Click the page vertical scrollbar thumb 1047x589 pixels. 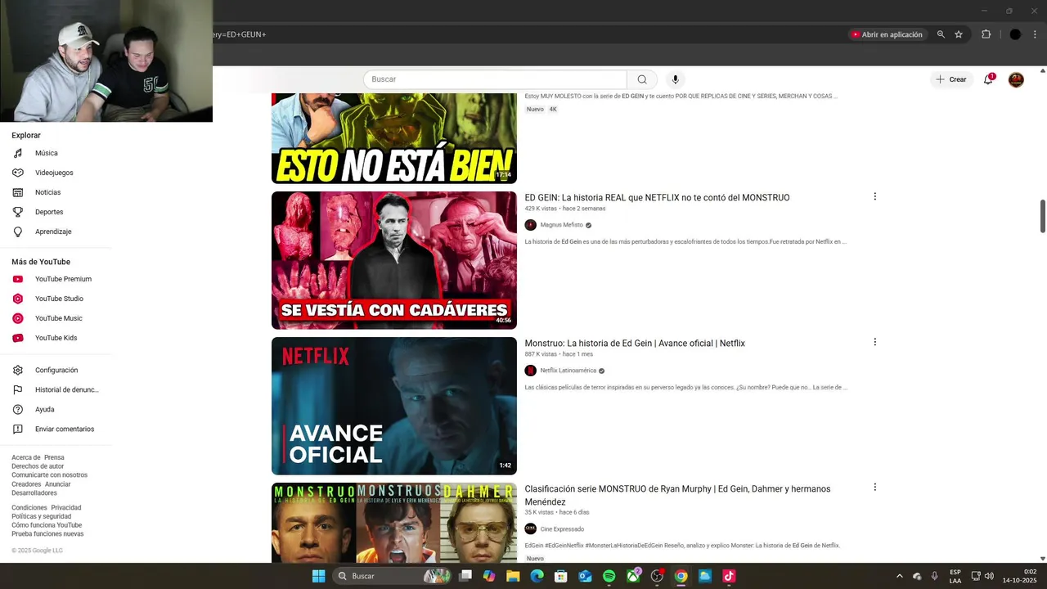pos(1043,216)
